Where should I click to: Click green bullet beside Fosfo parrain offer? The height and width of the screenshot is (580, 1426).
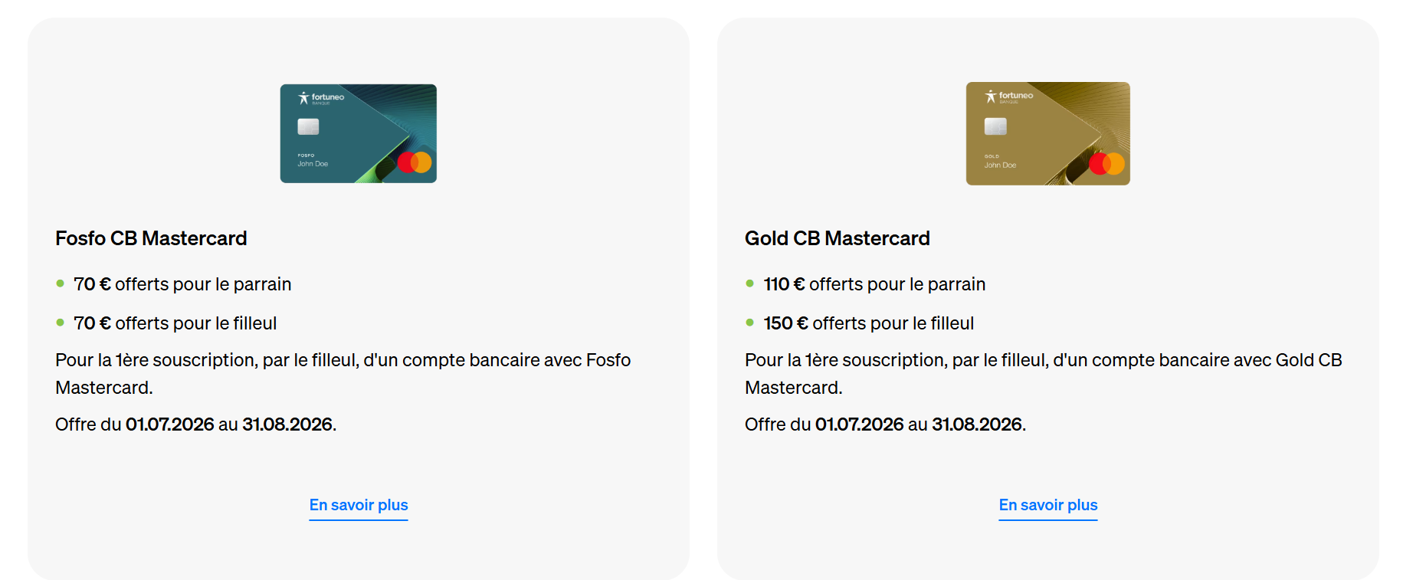click(60, 283)
